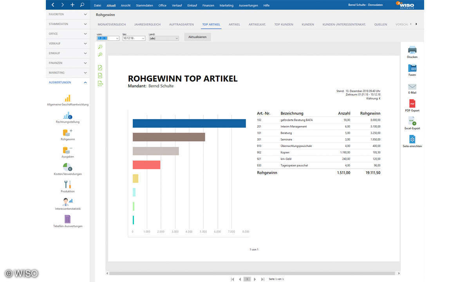Open search with the magnifier icon
Viewport: 470px width, 282px height.
tap(82, 5)
